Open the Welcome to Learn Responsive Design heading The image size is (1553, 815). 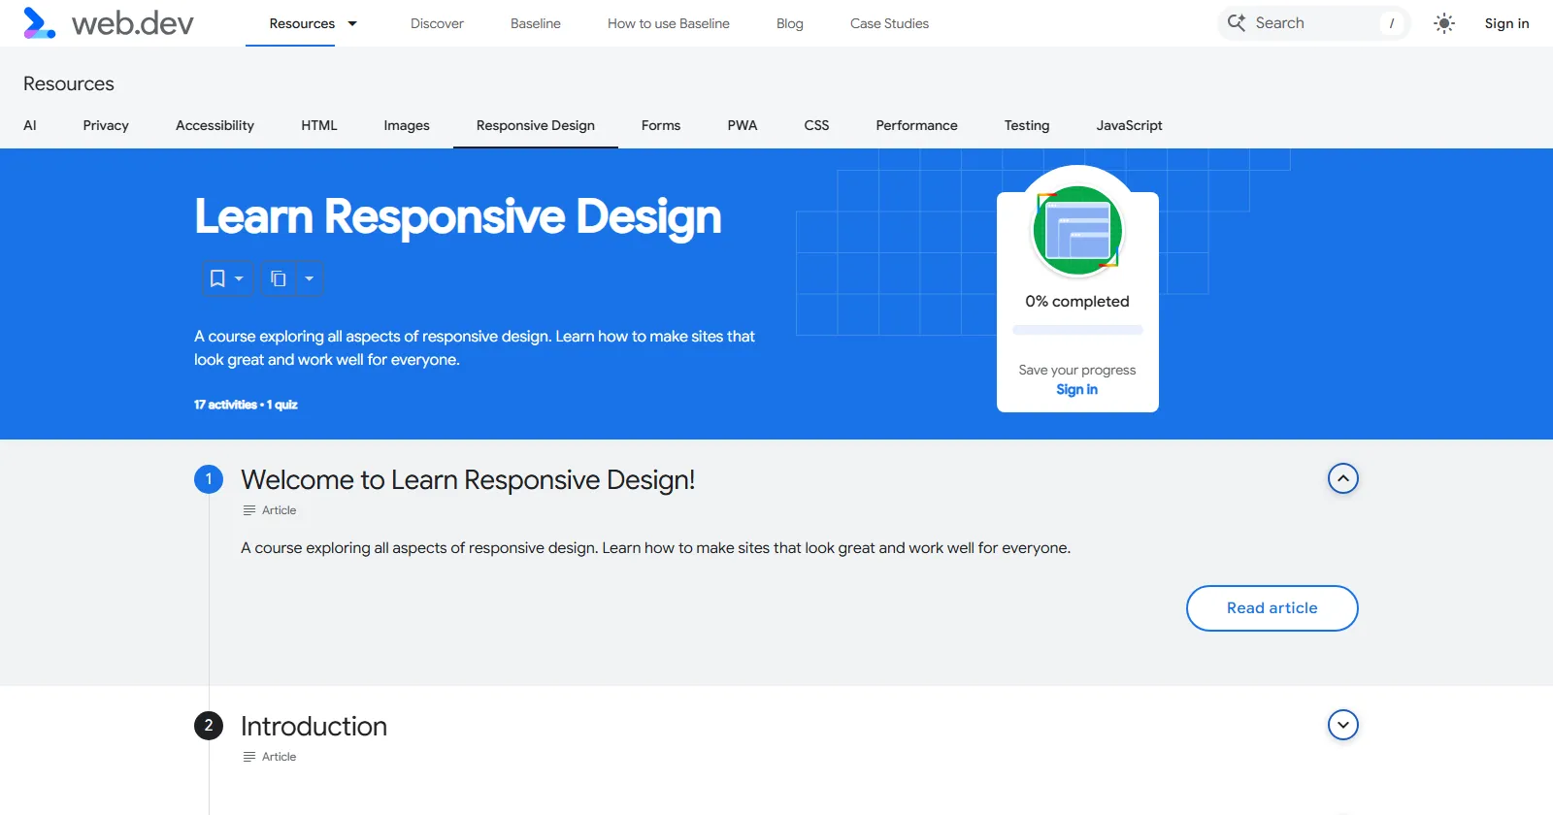(468, 479)
